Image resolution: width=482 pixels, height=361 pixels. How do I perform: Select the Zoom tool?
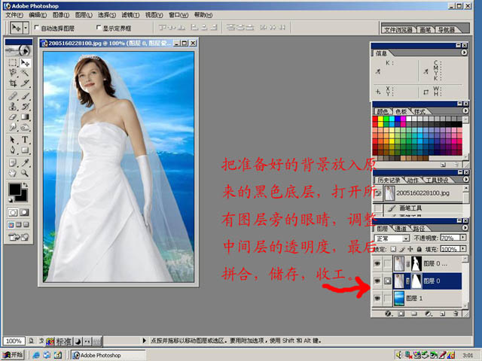[x=25, y=173]
